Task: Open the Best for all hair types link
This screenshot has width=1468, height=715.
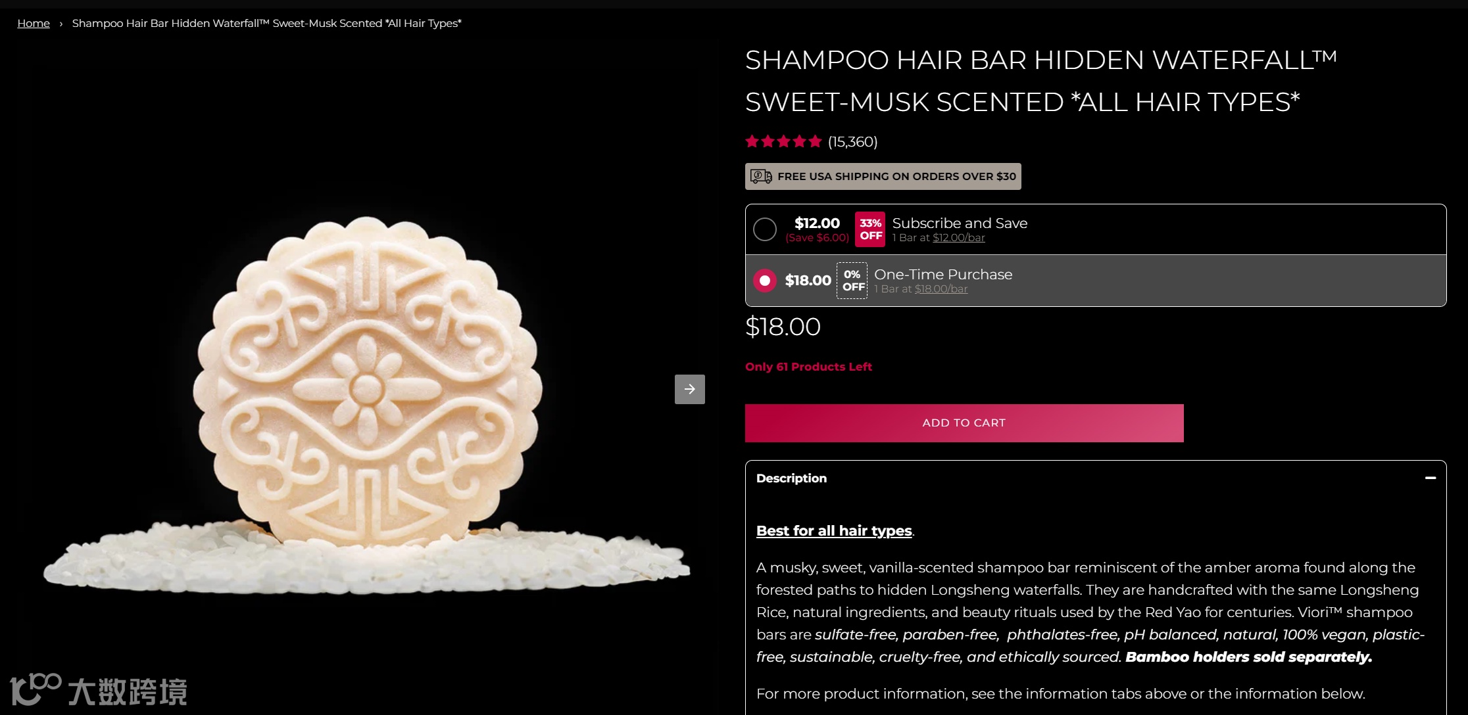Action: pyautogui.click(x=834, y=531)
